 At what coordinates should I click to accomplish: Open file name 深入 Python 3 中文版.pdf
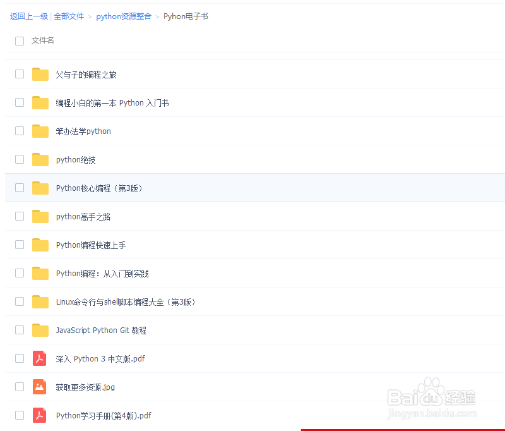(x=100, y=359)
